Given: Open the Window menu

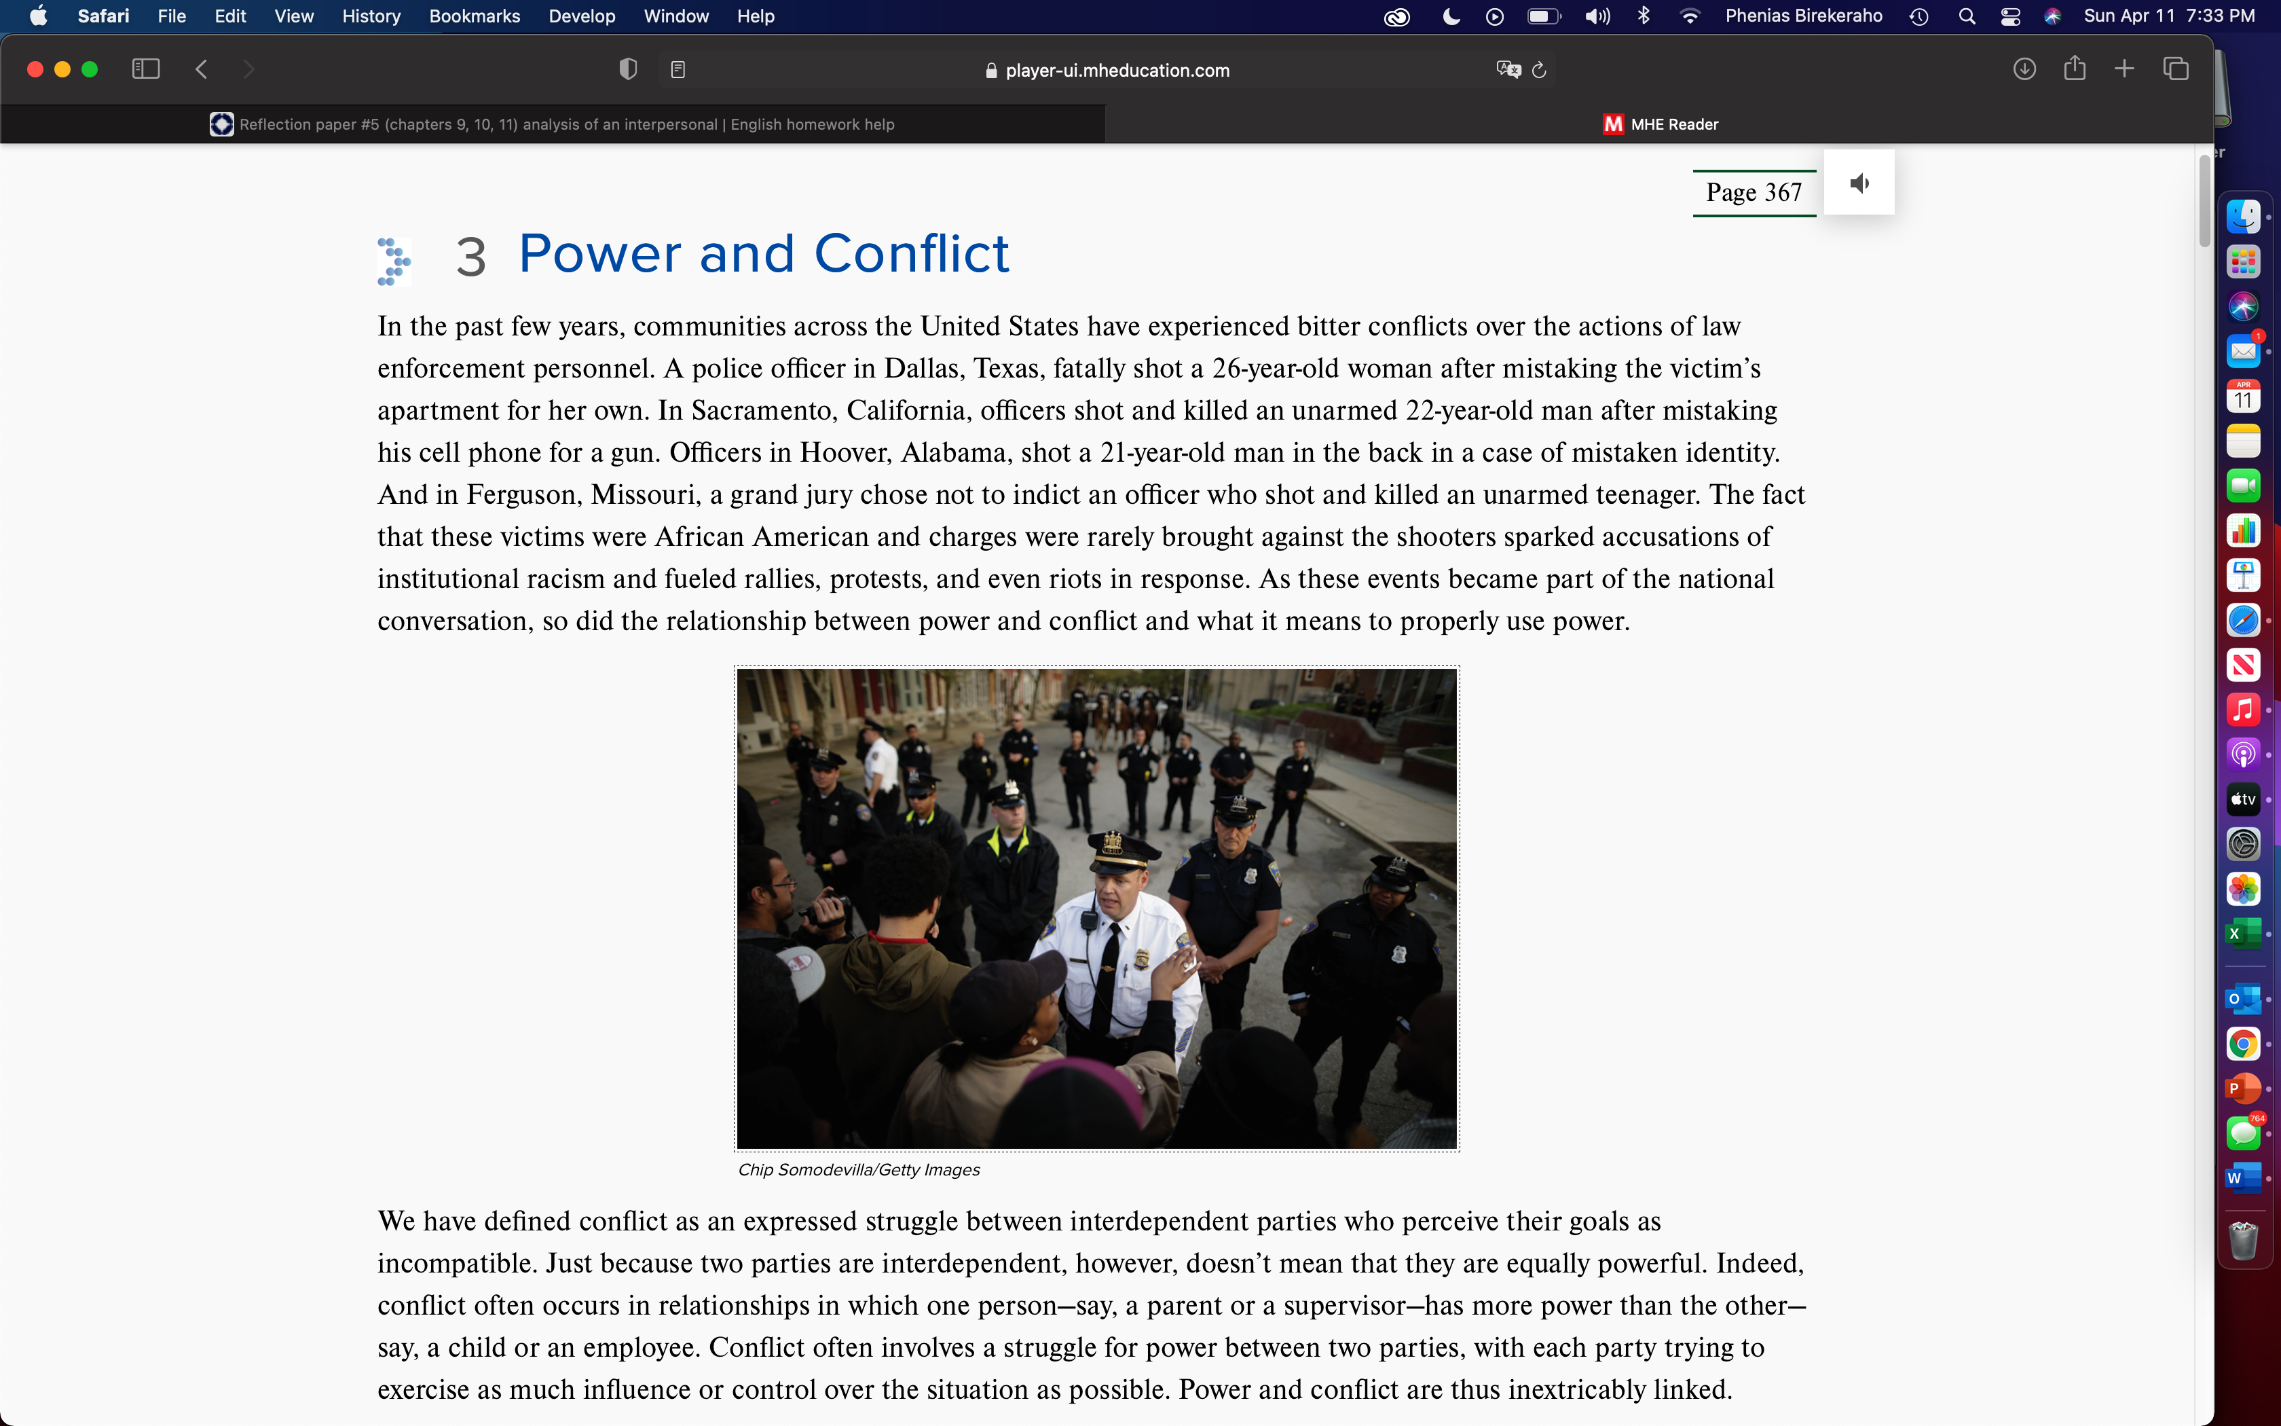Looking at the screenshot, I should point(676,16).
